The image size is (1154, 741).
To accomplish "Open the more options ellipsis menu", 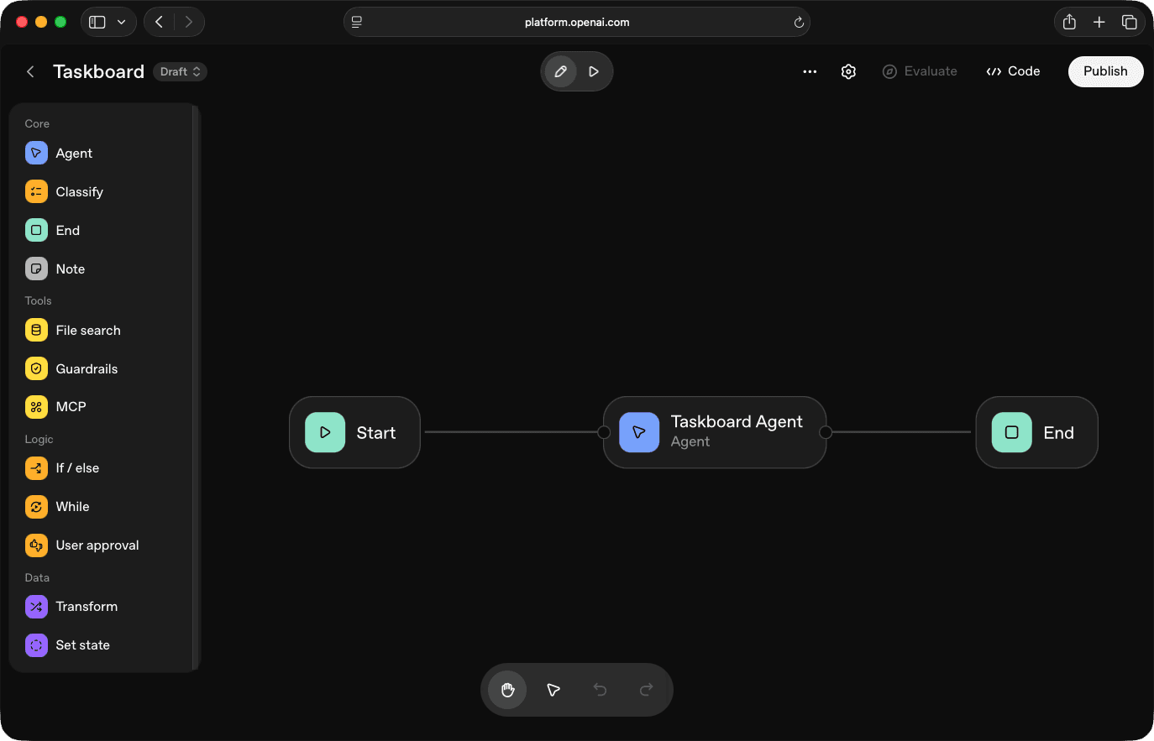I will (x=809, y=71).
